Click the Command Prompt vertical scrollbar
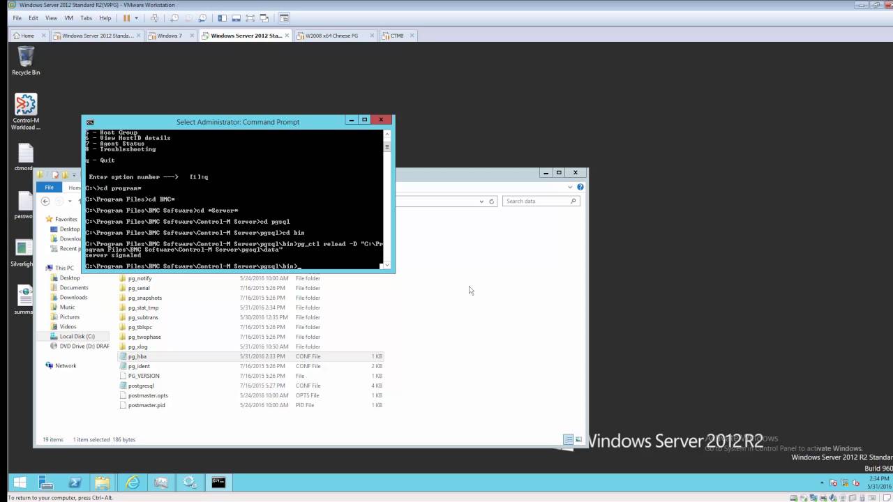 (387, 199)
